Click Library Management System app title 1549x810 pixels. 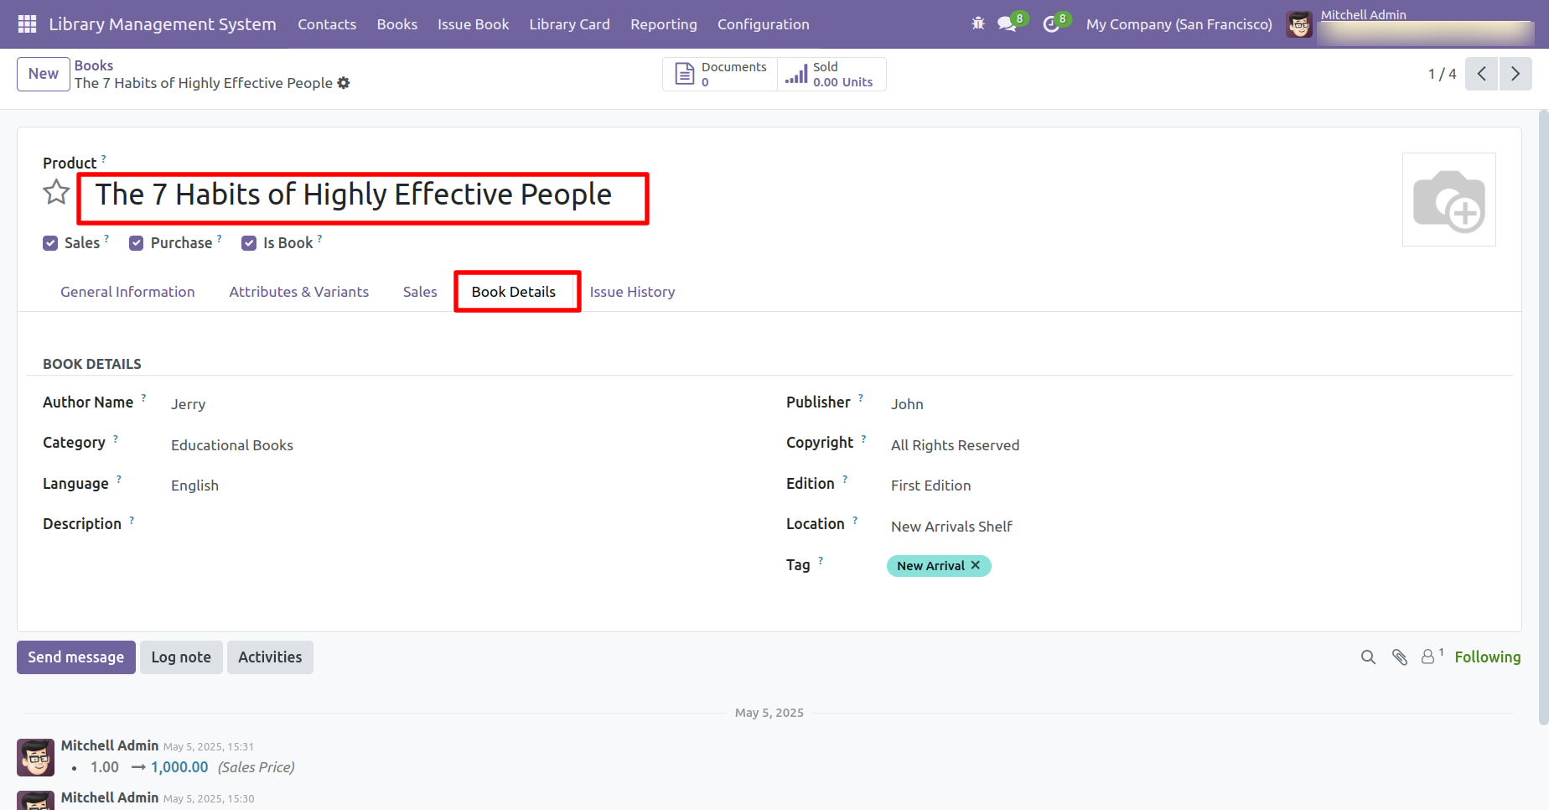click(x=163, y=24)
